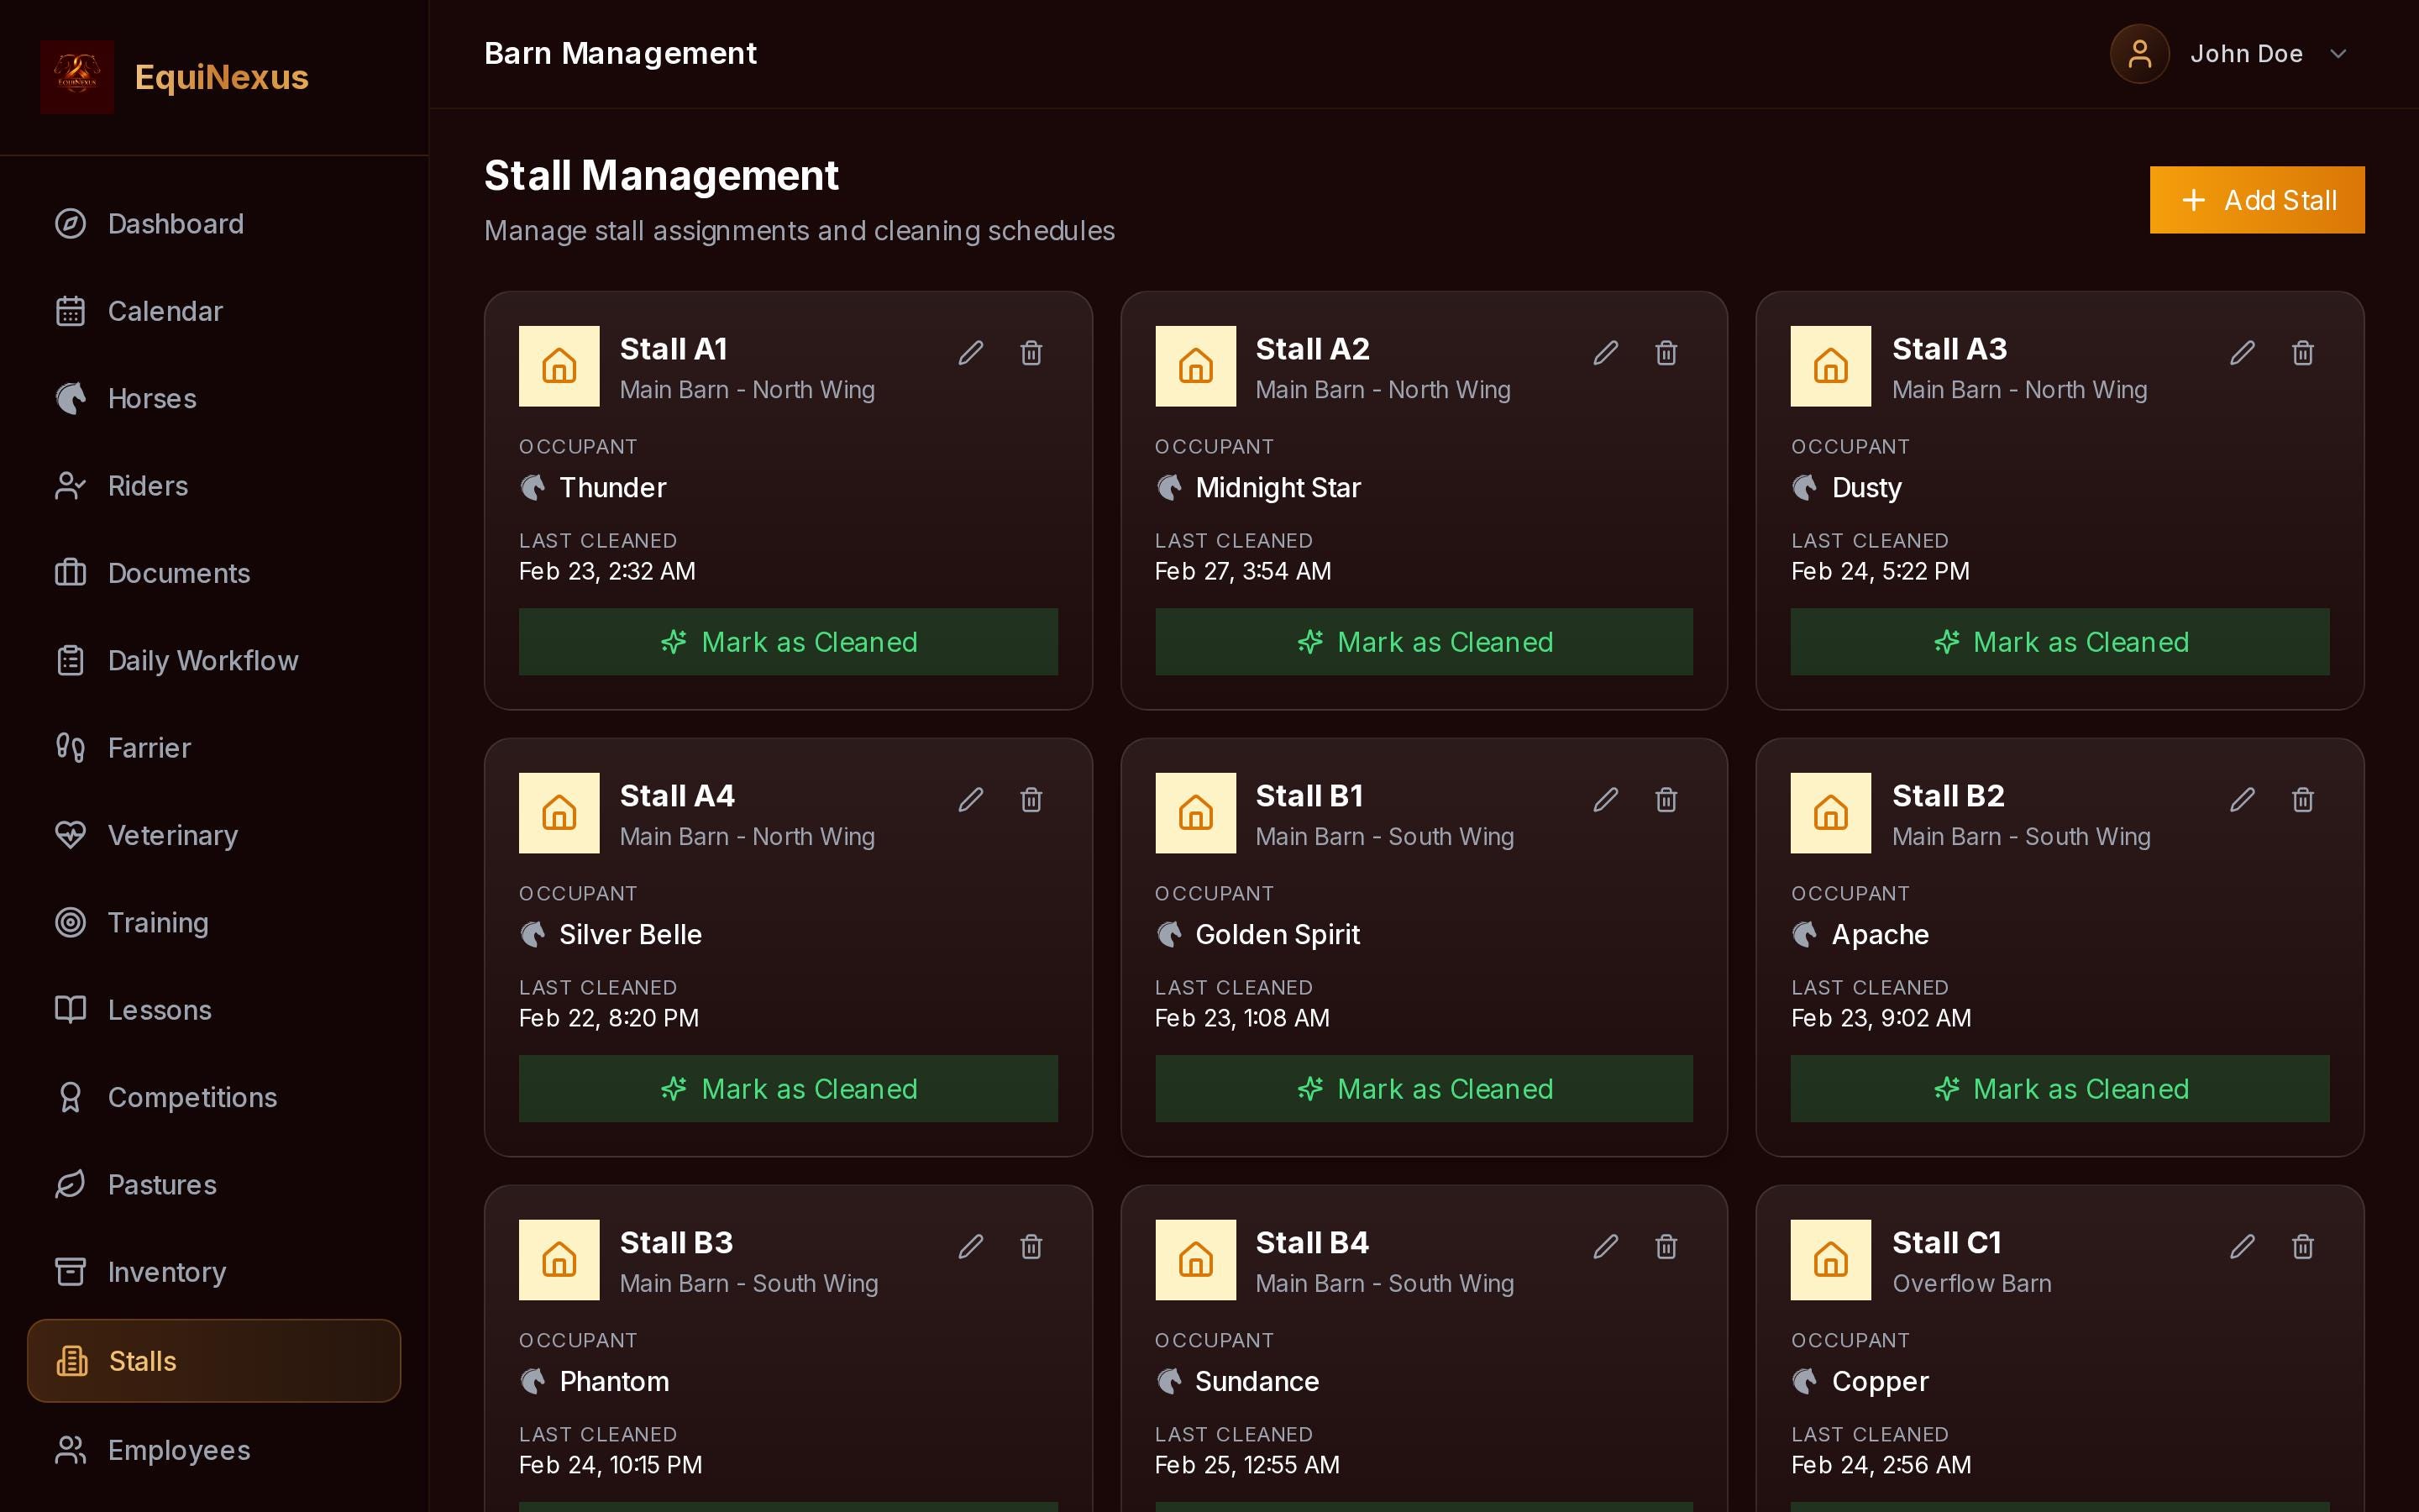Trash icon for Stall B3
The width and height of the screenshot is (2419, 1512).
(1031, 1247)
